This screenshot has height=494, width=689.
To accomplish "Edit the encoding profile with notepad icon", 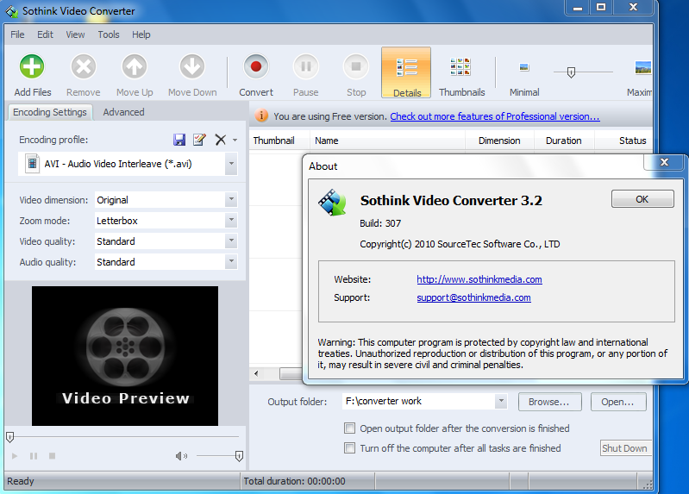I will pos(199,140).
